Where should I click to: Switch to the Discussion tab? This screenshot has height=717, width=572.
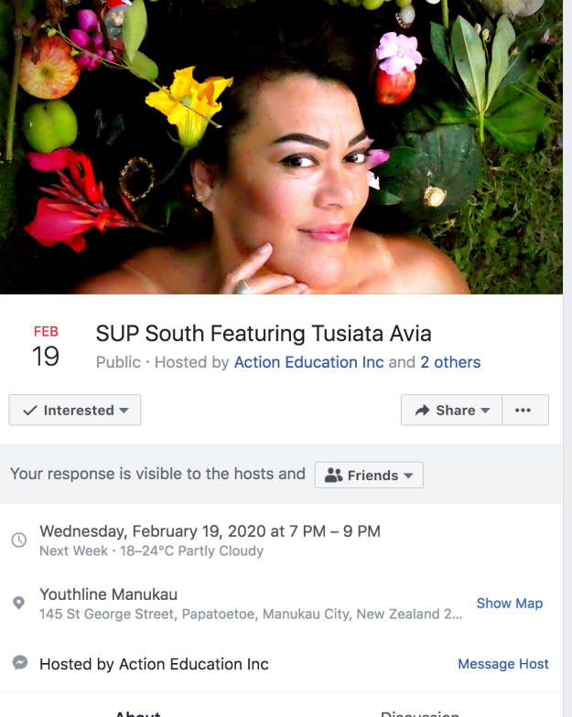[x=420, y=712]
